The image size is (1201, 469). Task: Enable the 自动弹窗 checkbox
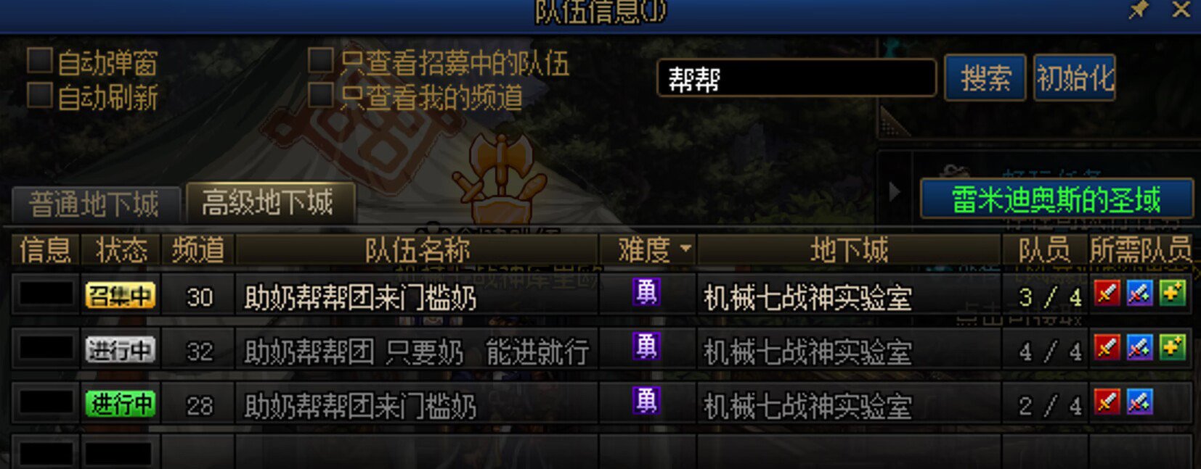(x=40, y=61)
